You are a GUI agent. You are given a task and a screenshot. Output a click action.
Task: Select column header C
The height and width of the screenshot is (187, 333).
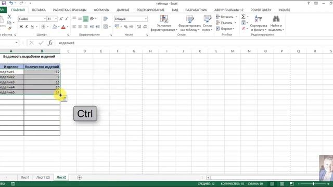point(68,51)
